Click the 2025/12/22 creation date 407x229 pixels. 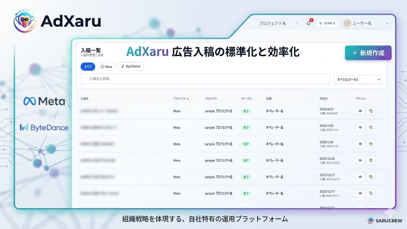click(x=327, y=159)
